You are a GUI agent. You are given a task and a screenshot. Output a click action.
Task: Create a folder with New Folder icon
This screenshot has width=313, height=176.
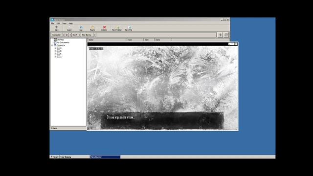pyautogui.click(x=117, y=27)
